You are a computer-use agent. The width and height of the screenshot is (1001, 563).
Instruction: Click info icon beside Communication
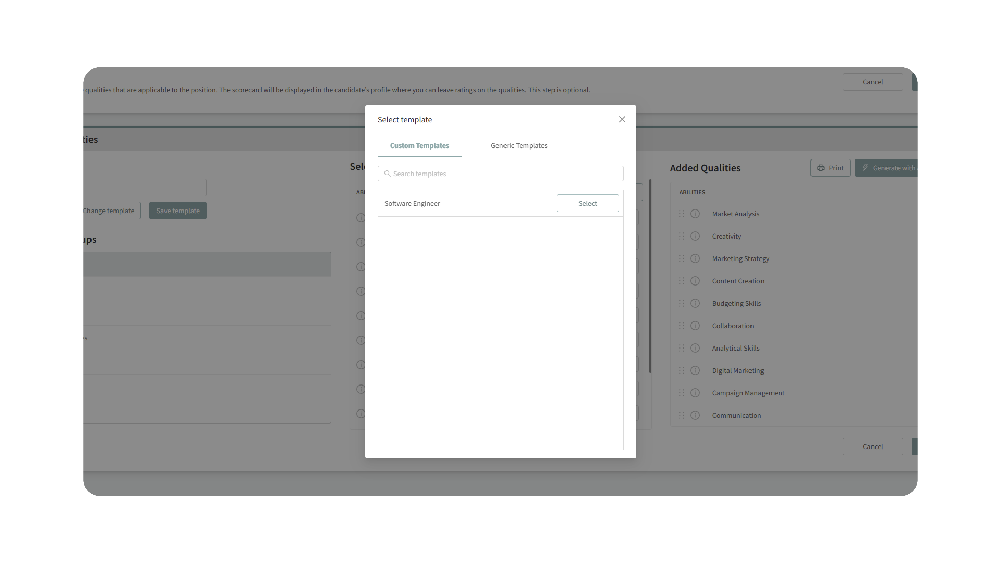[x=695, y=415]
